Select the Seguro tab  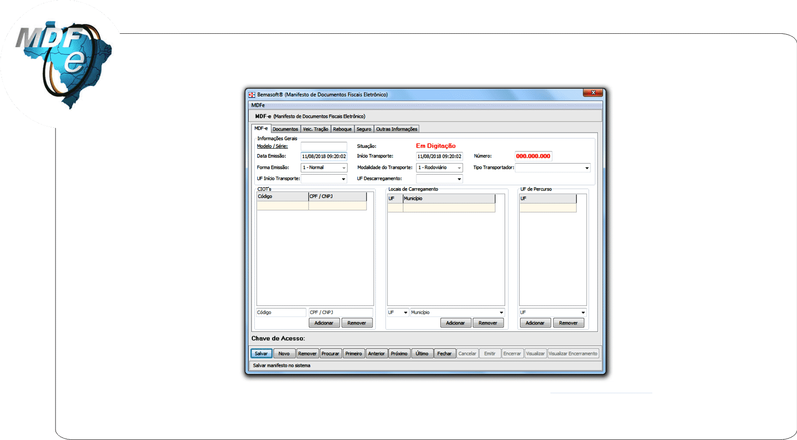[364, 129]
